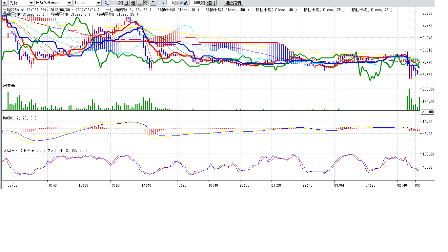Select the 移動平均 (Close, 150) legend label
This screenshot has height=252, width=448.
[227, 10]
